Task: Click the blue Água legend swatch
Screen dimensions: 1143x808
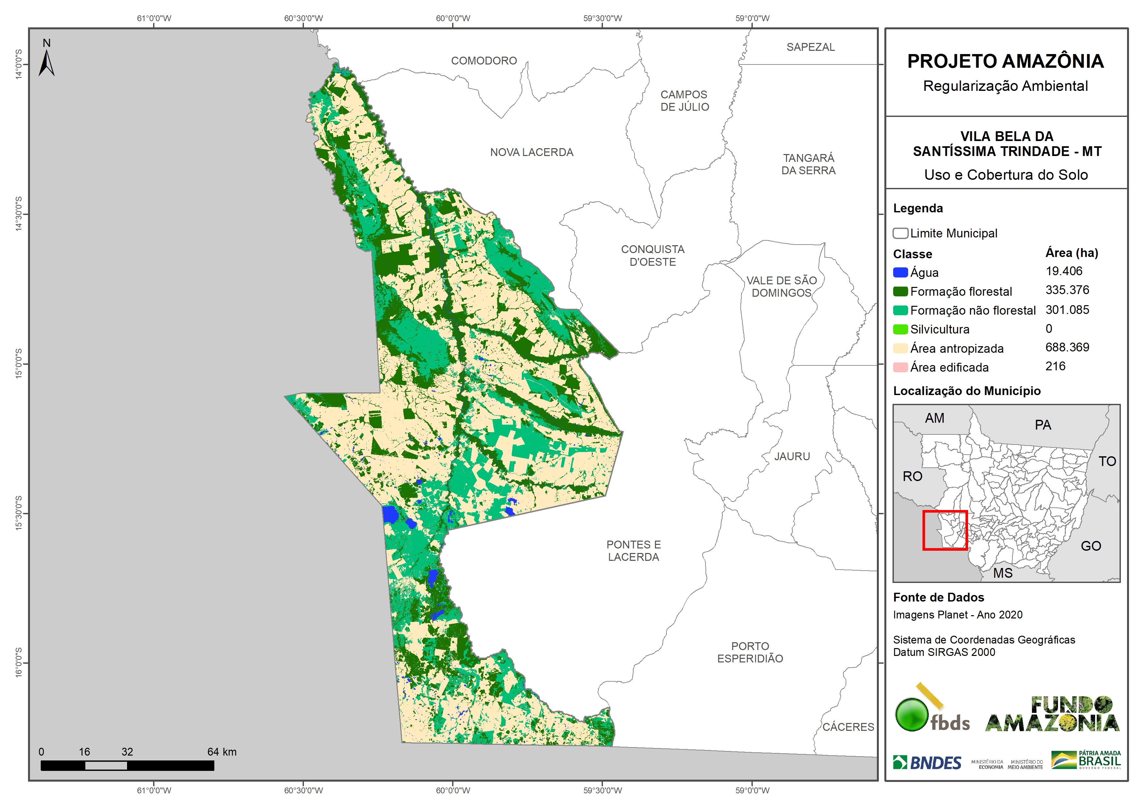Action: click(900, 272)
